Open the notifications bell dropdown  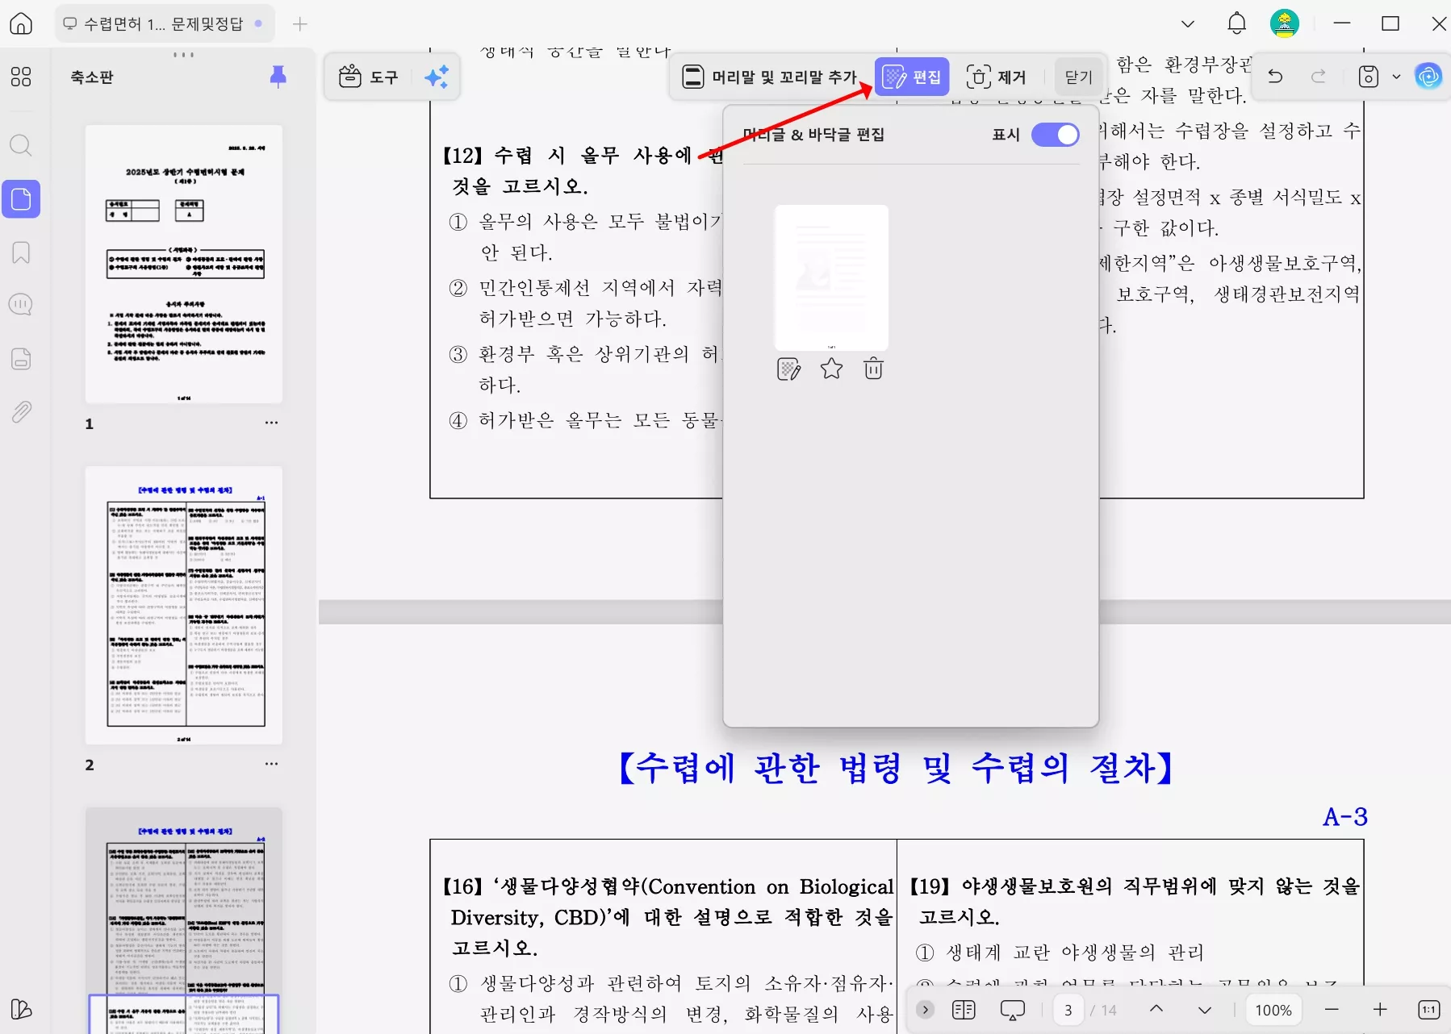coord(1236,23)
